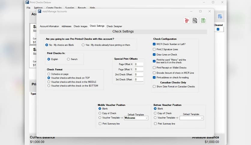Click the Page Offset X field
The image size is (251, 145).
[139, 64]
